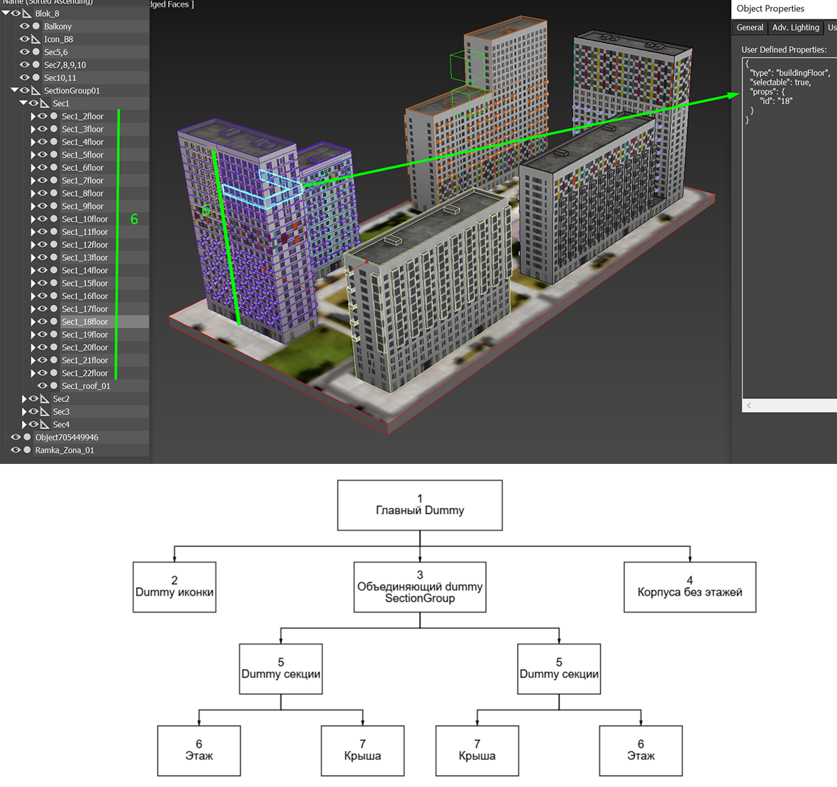Viewport: 837px width, 787px height.
Task: Collapse the Sec1 section node
Action: 23,103
